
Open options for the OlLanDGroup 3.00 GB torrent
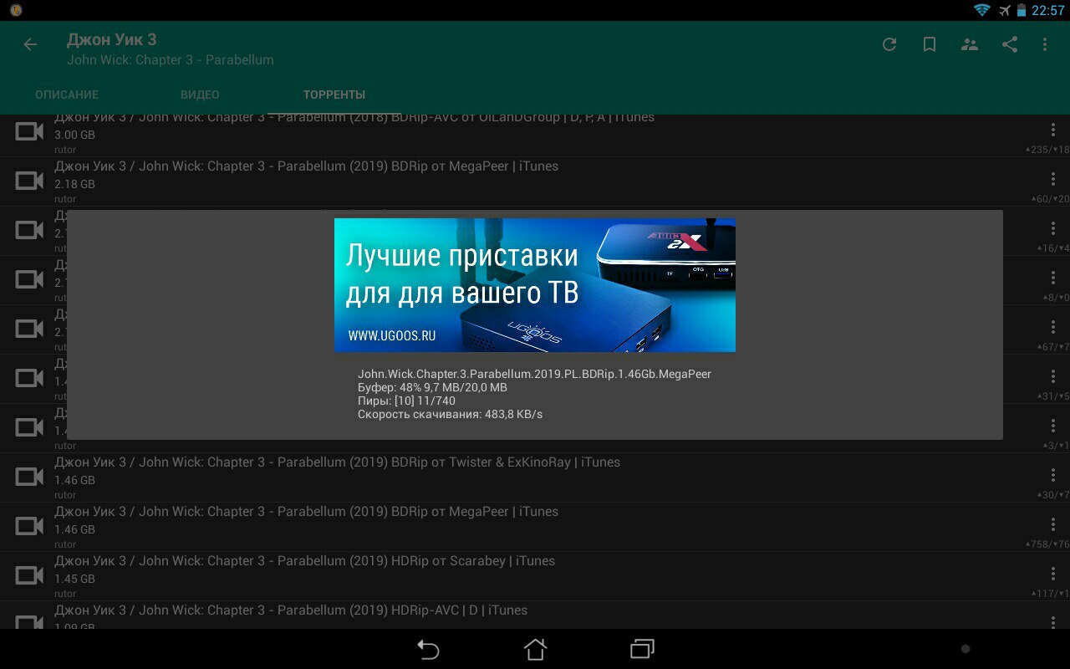[x=1053, y=130]
